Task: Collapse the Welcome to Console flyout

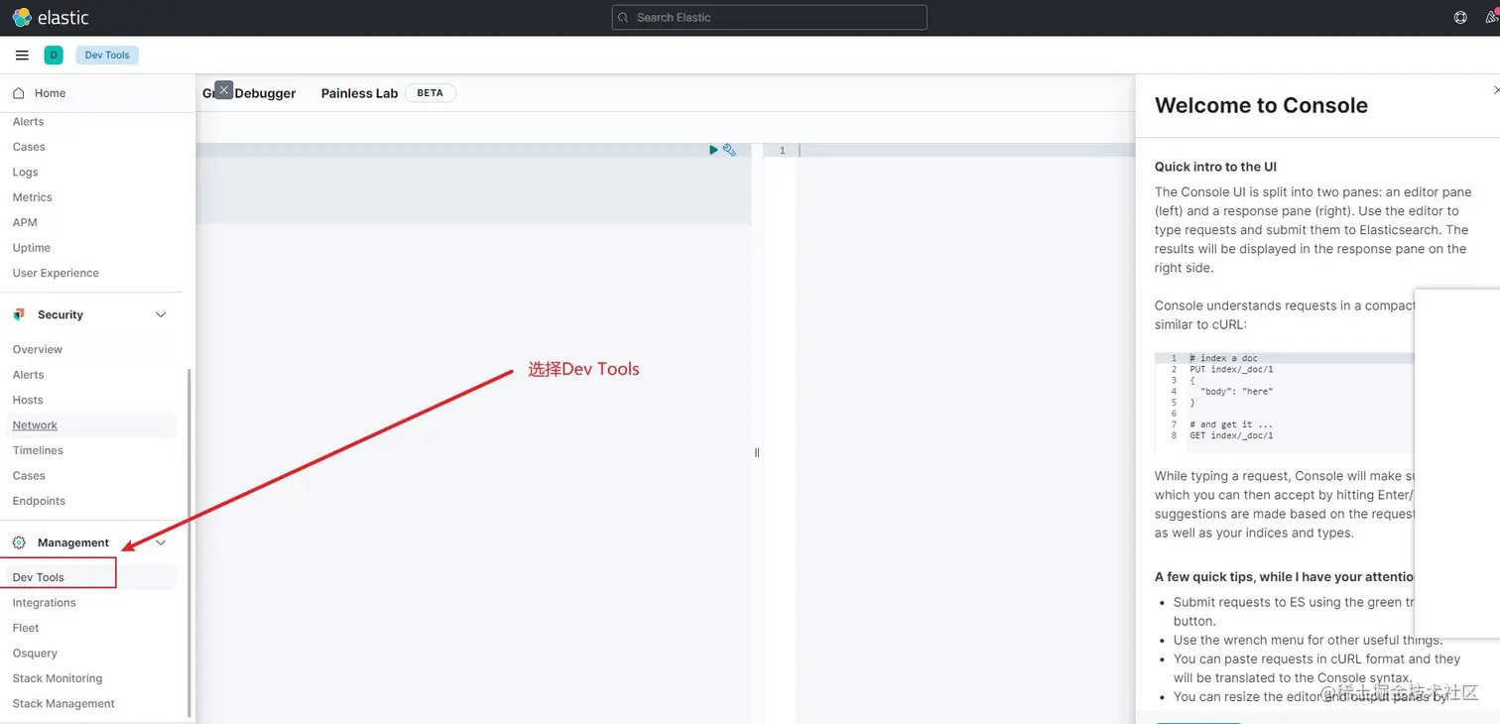Action: [1495, 89]
